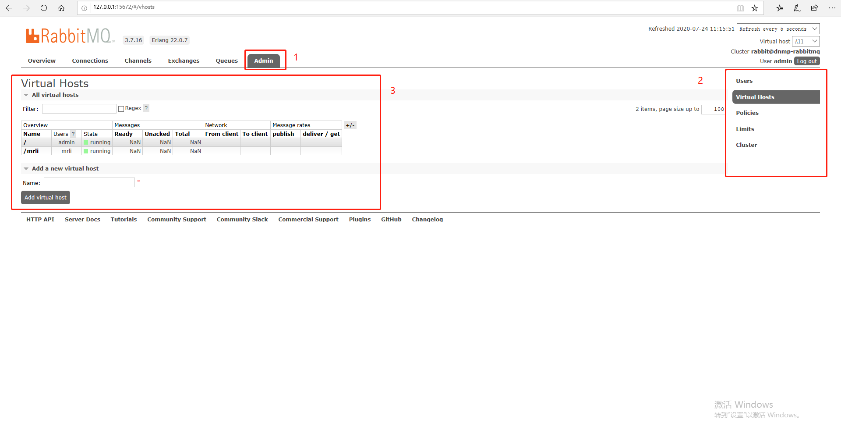Select Virtual Hosts in side menu
Image resolution: width=841 pixels, height=441 pixels.
coord(776,97)
